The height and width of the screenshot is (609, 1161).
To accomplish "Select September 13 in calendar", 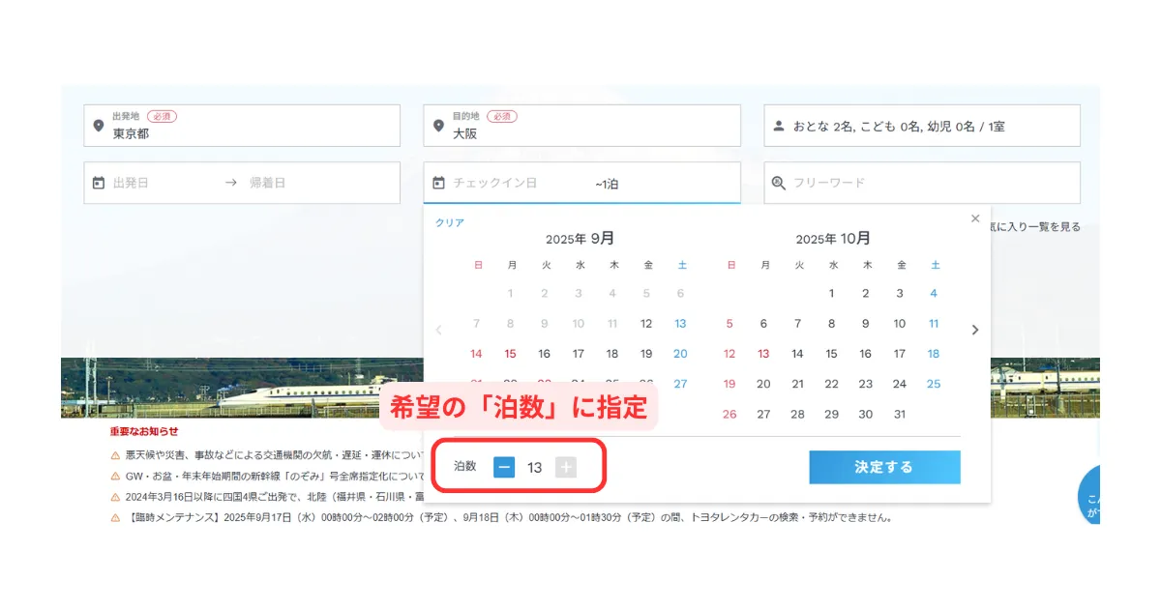I will (680, 324).
